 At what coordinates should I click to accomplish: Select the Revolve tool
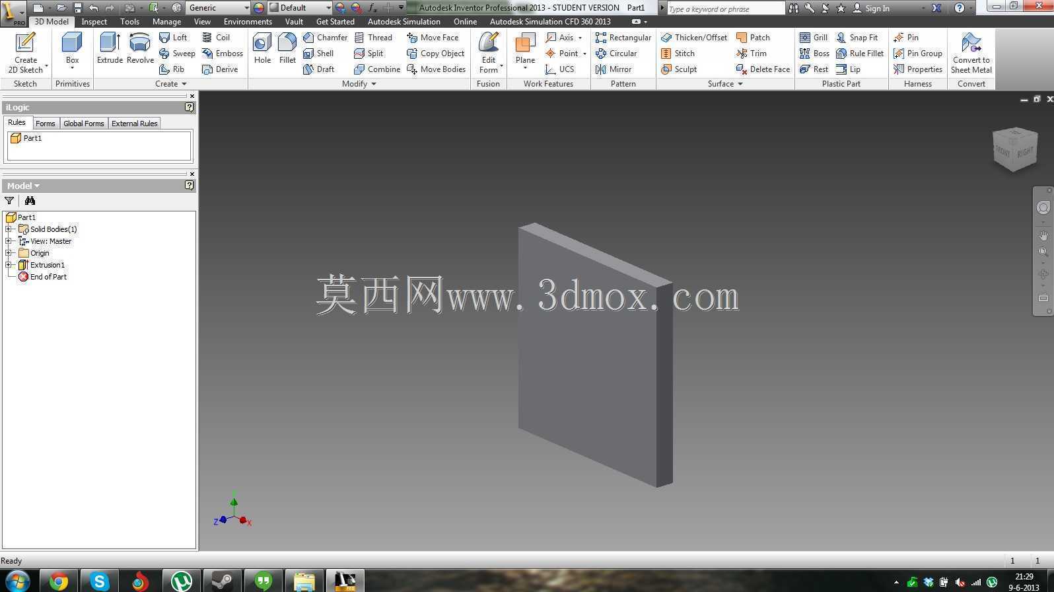pos(140,48)
